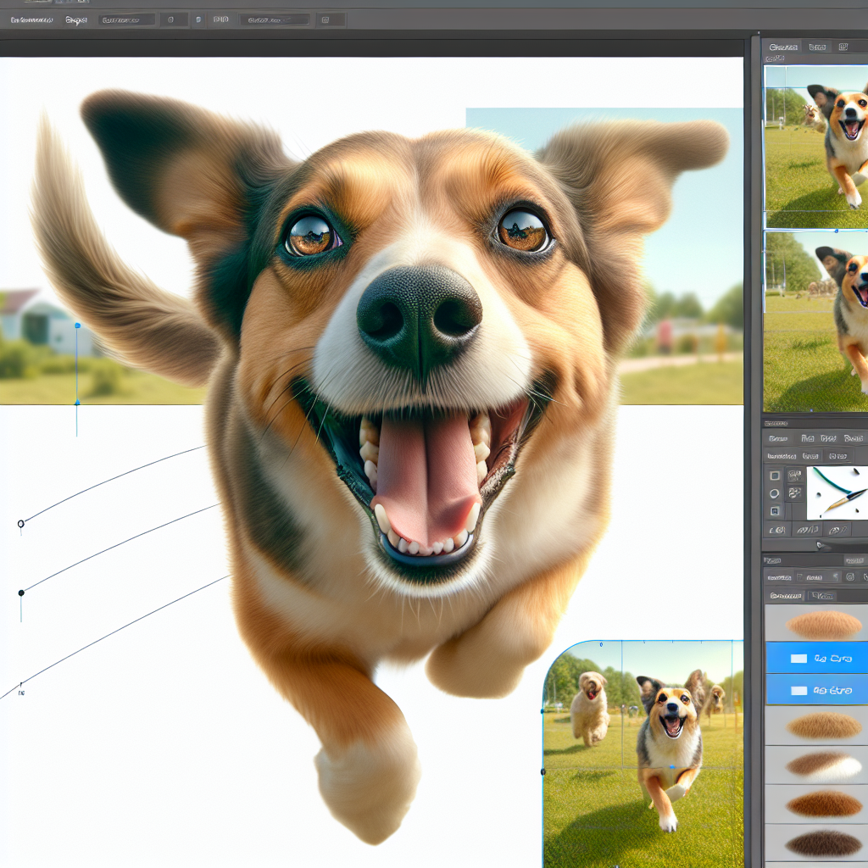Click the blue guide handle beside the house
Screen dimensions: 868x868
click(x=77, y=325)
